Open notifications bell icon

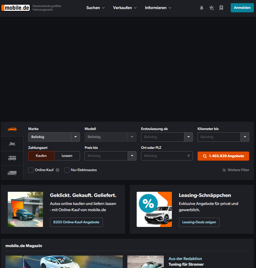pyautogui.click(x=202, y=8)
